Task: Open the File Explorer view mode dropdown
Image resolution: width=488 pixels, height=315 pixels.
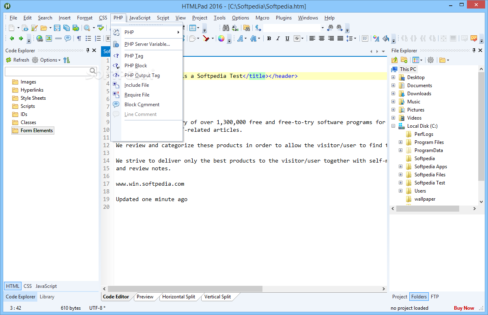Action: pyautogui.click(x=421, y=60)
